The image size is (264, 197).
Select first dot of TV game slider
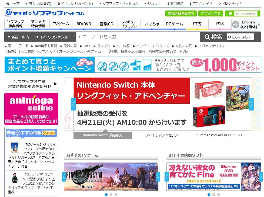106,195
